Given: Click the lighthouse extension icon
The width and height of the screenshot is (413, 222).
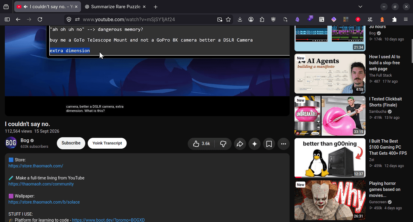Looking at the screenshot, I should [382, 19].
